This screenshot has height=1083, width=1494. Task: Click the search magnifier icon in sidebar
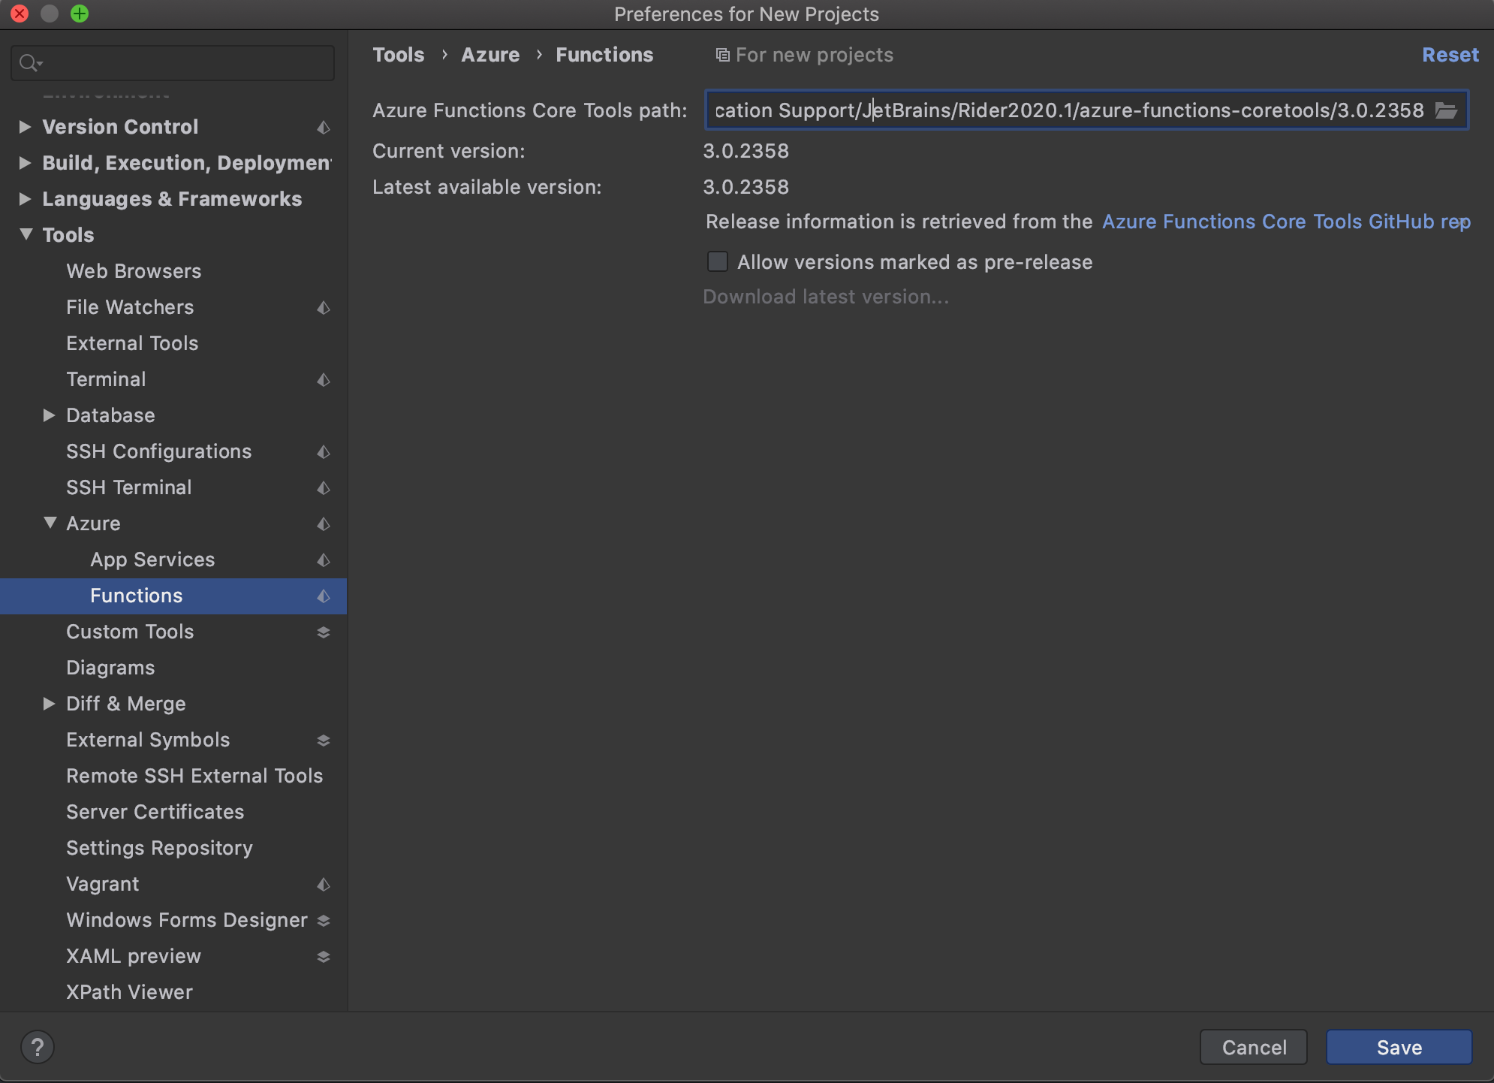click(x=30, y=63)
